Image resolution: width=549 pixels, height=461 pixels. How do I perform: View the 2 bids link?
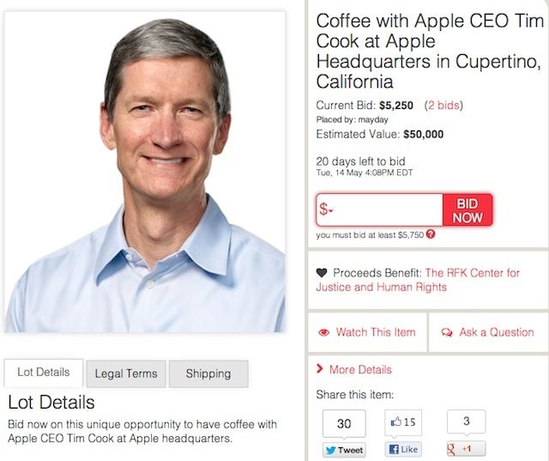[443, 106]
